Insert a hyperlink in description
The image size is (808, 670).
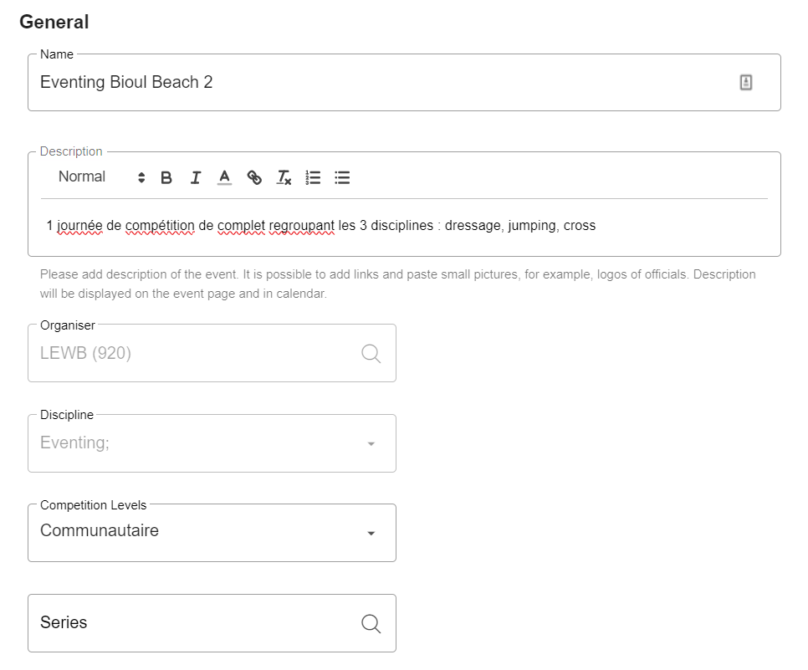254,177
